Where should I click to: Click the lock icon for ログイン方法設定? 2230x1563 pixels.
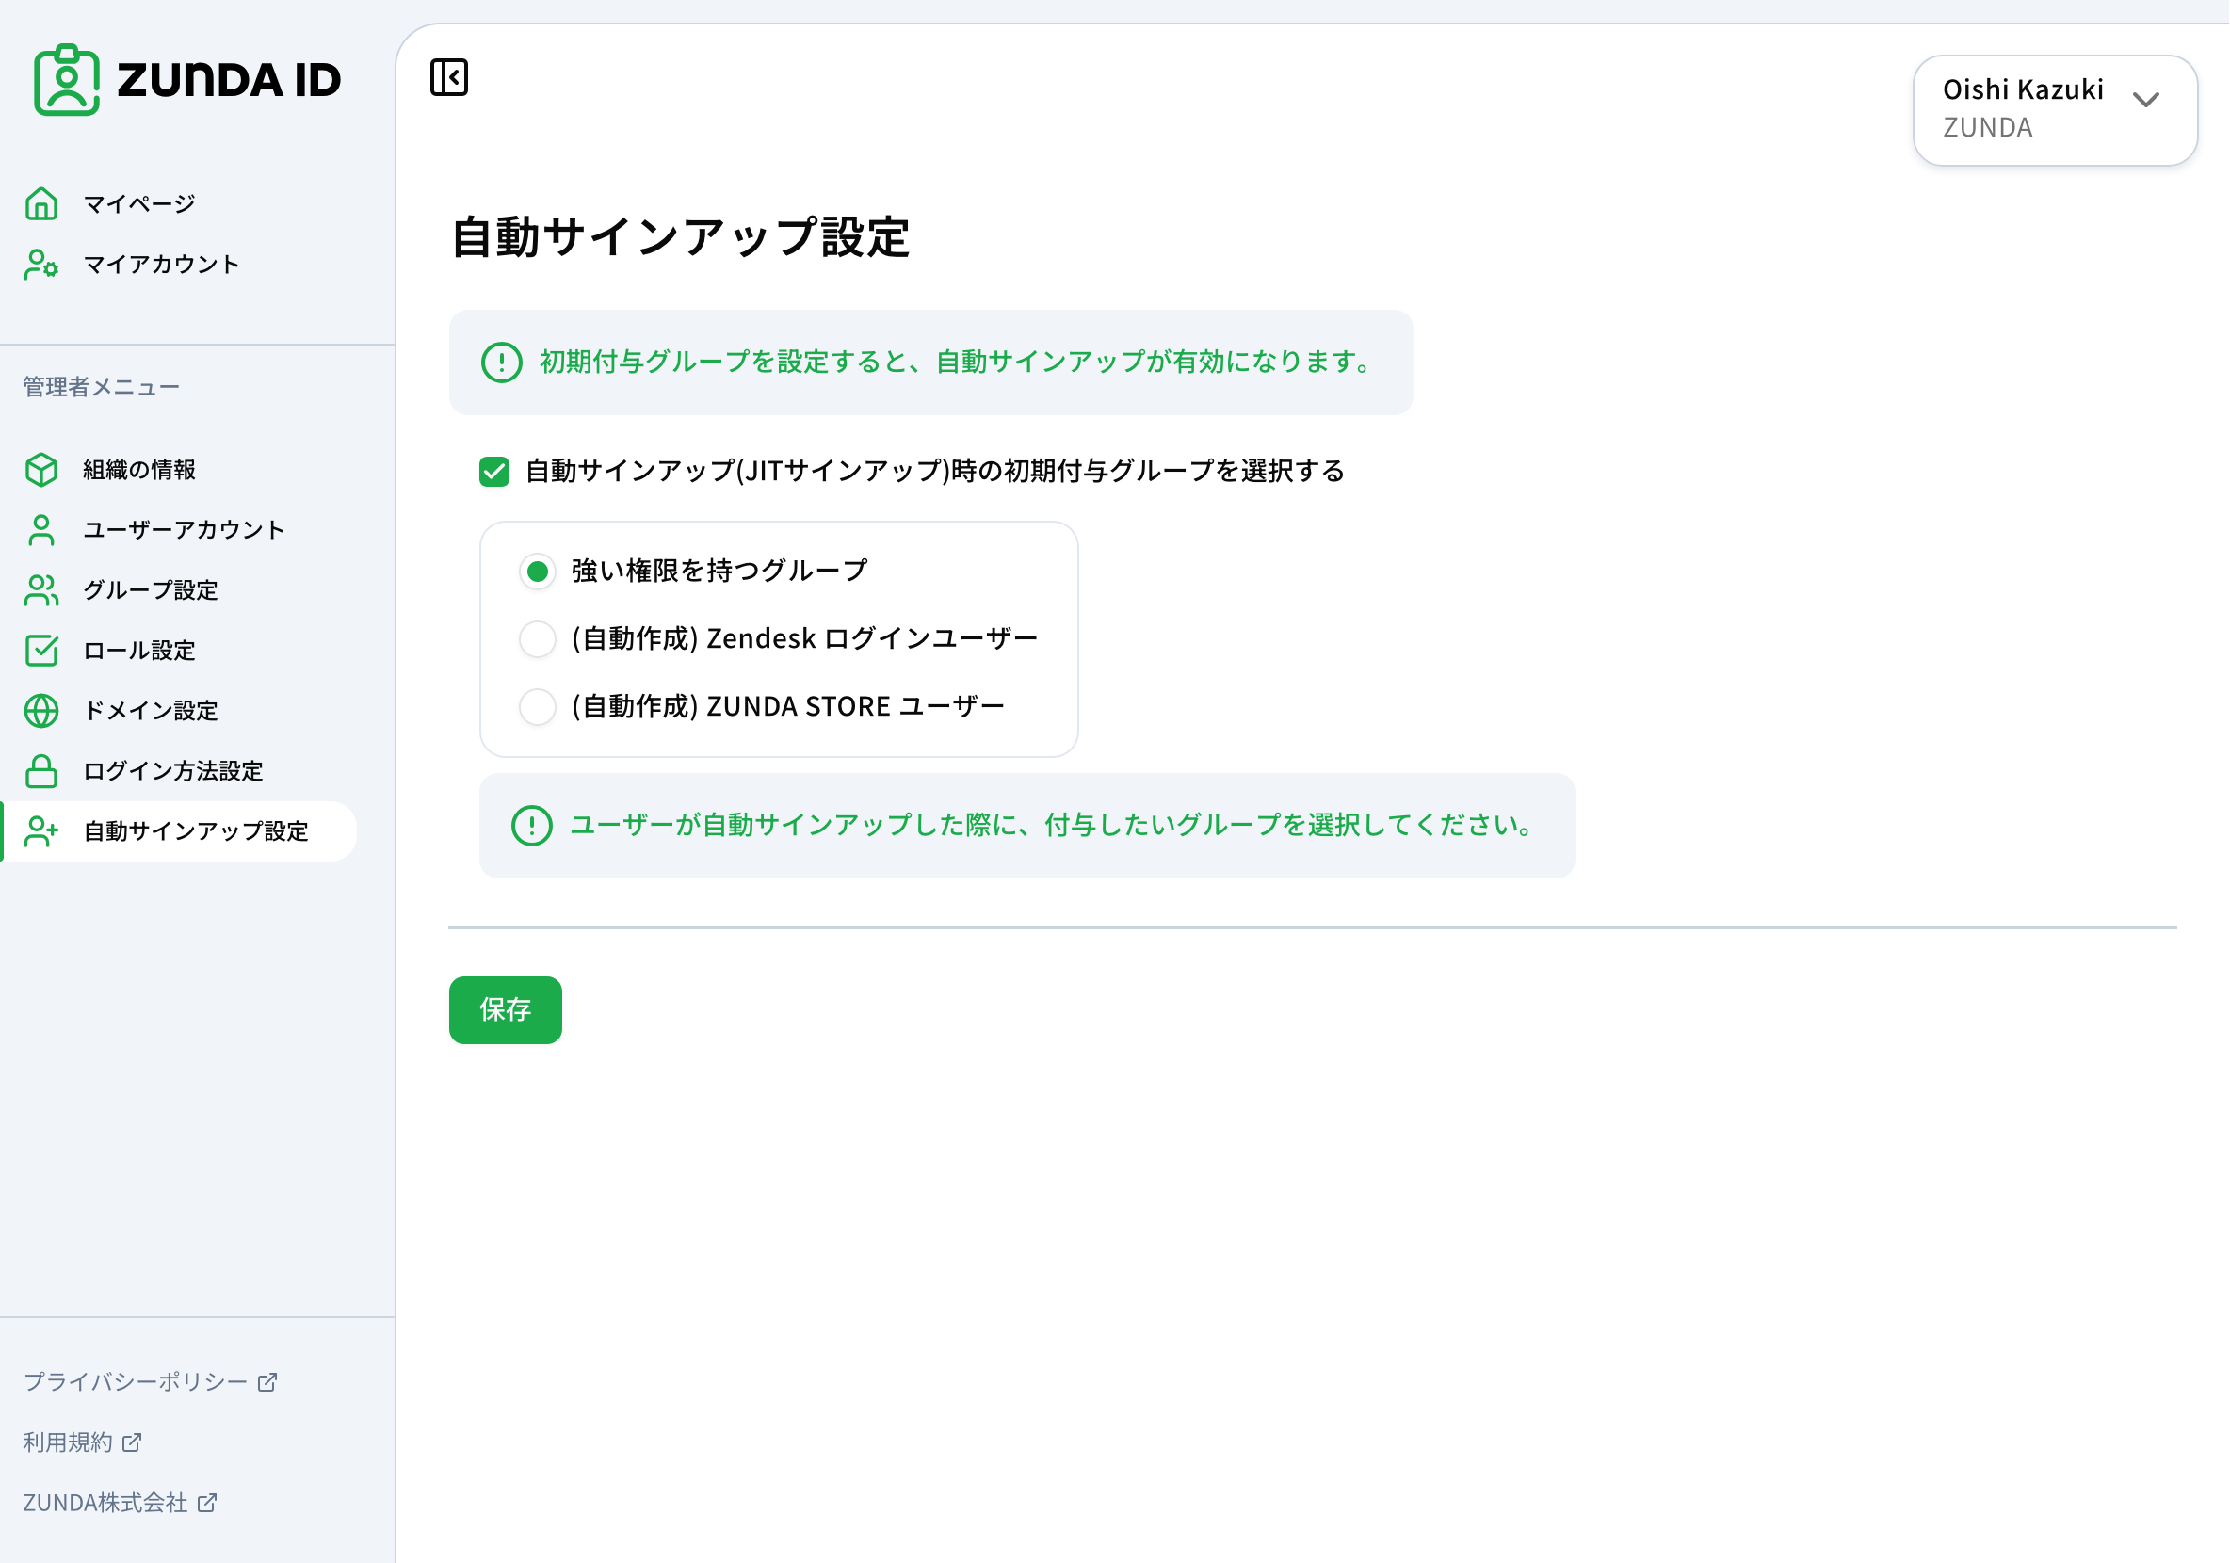pos(41,771)
